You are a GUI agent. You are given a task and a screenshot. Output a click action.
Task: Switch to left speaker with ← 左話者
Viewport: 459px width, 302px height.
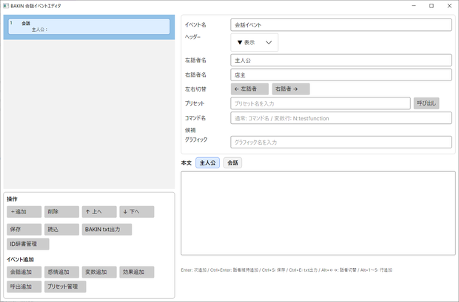249,89
